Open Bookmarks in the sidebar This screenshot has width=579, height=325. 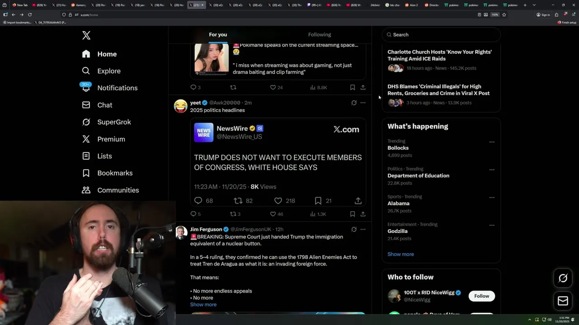[107, 173]
